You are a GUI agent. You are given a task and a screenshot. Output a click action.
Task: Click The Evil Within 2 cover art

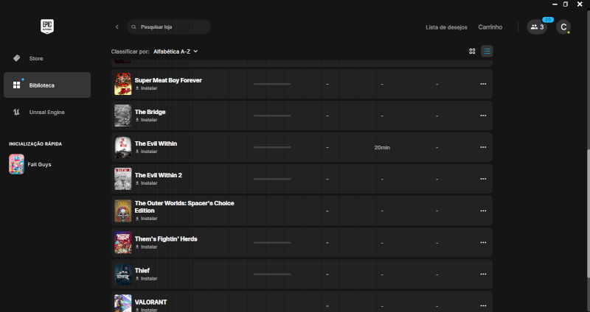click(122, 179)
